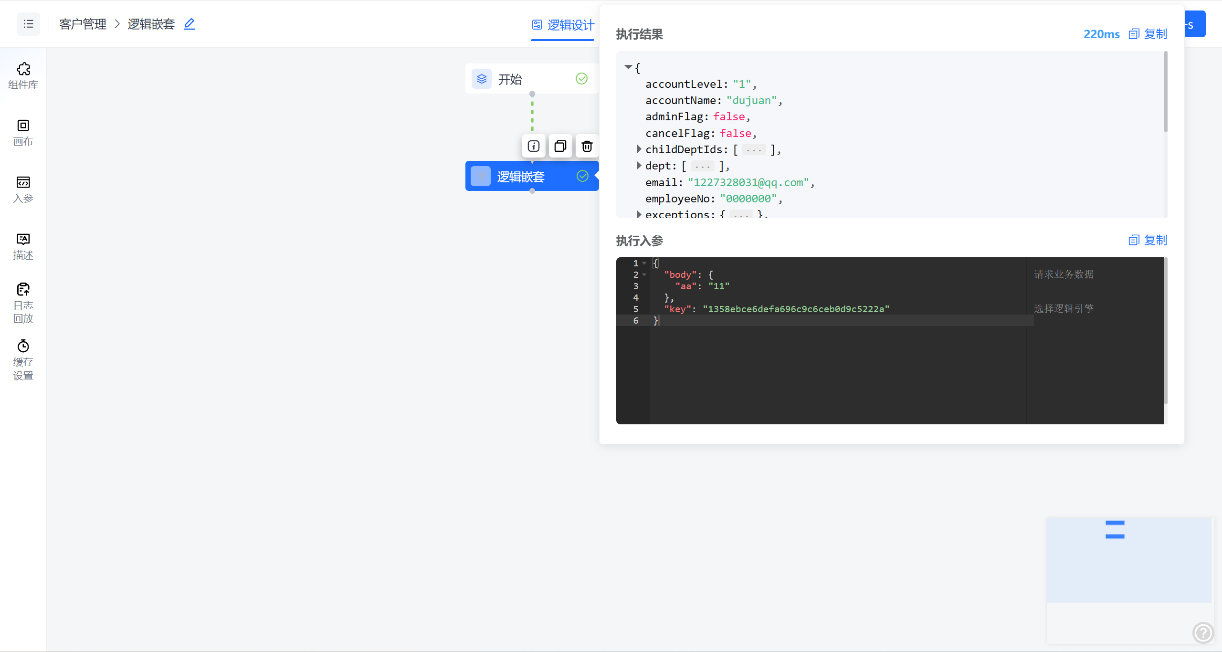Open 缓存设置 cache settings
This screenshot has height=652, width=1222.
pyautogui.click(x=23, y=359)
